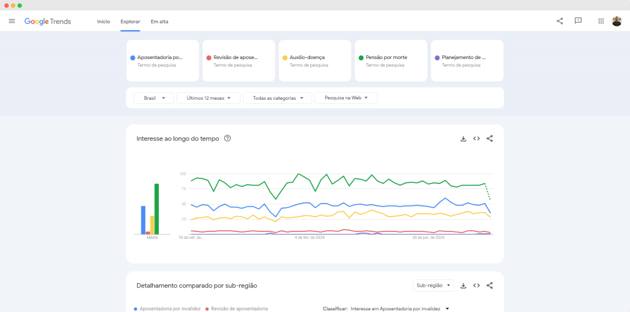
Task: Open the Google apps grid
Action: pos(601,21)
